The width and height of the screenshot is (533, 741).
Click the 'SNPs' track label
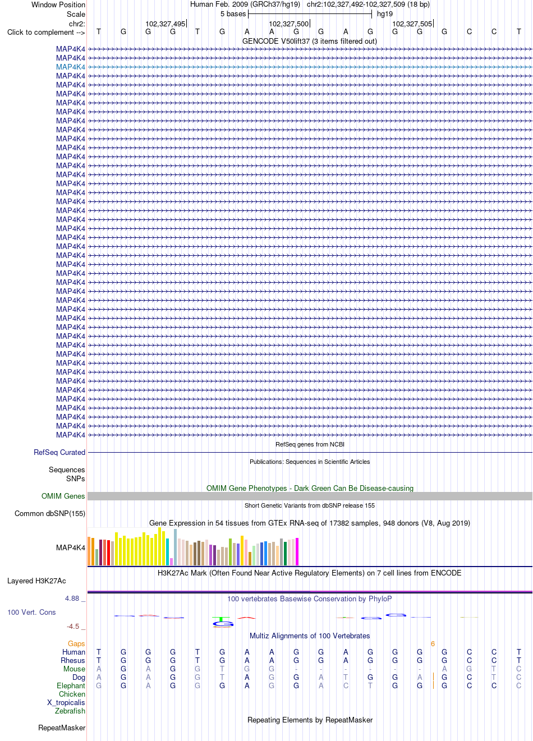76,478
